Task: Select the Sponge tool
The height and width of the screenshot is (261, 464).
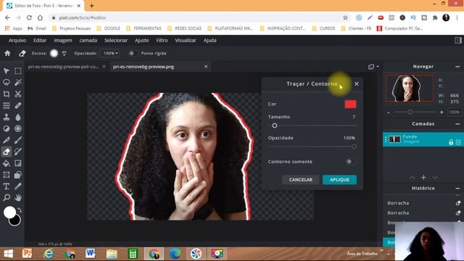Action: tap(18, 128)
